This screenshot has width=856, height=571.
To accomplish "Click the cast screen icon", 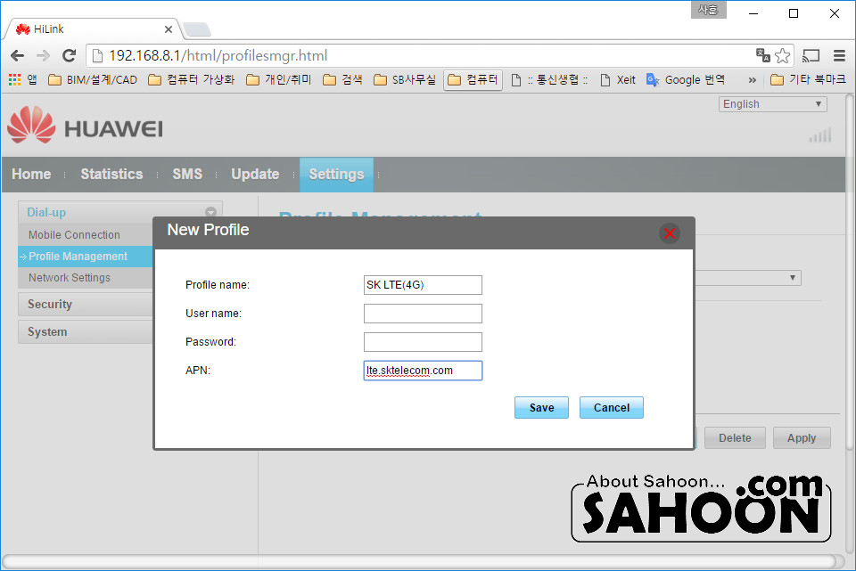I will click(x=811, y=55).
